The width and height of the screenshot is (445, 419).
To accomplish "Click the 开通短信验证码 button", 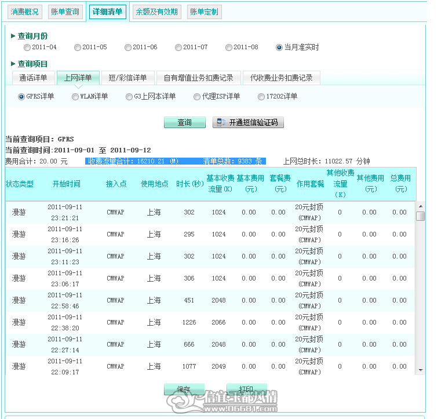I will coord(248,122).
